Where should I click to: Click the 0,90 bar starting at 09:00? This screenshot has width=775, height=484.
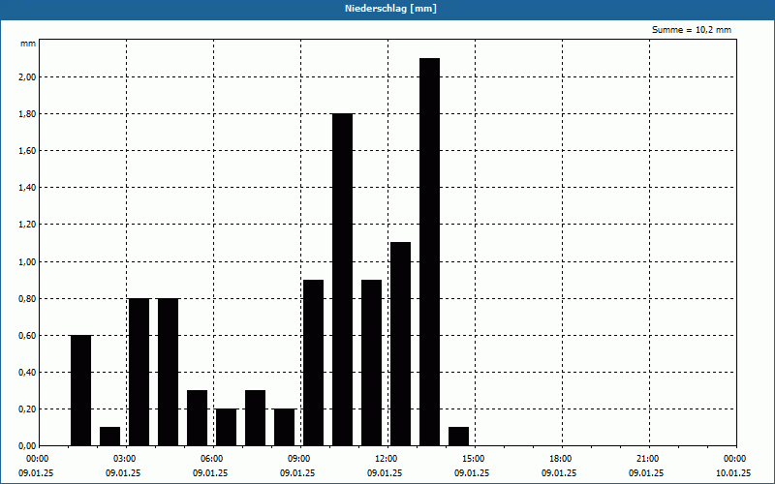point(313,363)
